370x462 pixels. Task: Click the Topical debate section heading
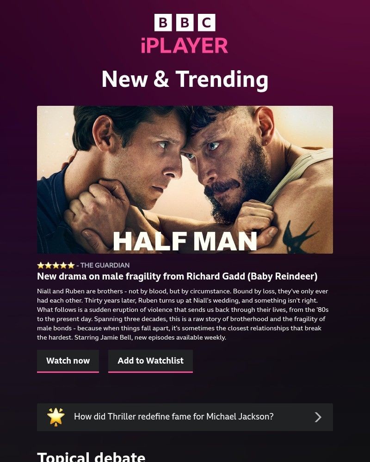[91, 457]
